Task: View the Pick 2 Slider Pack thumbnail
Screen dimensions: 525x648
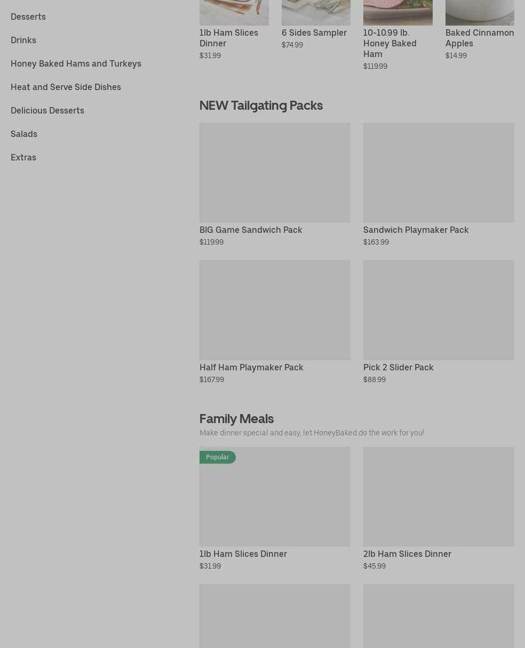Action: [x=439, y=310]
